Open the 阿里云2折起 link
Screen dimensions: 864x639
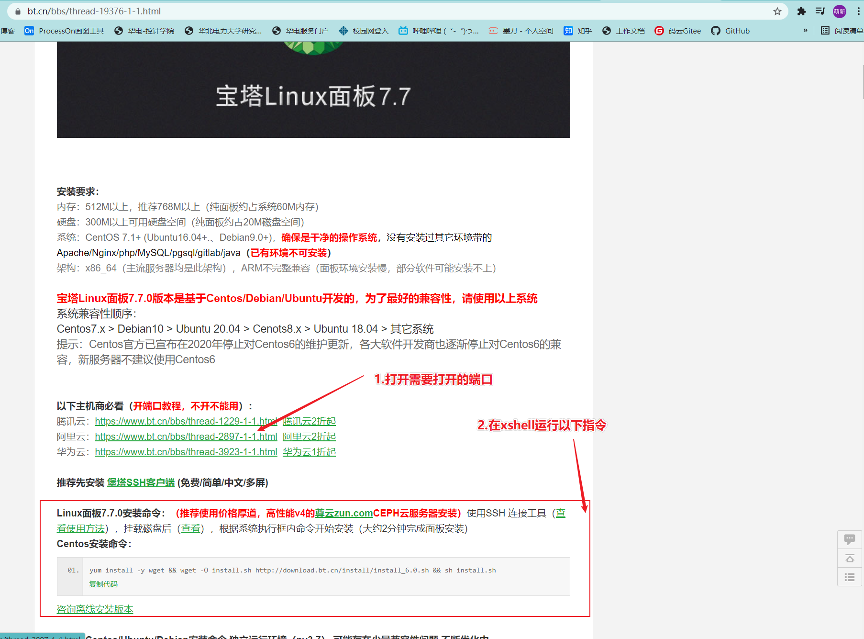[309, 437]
